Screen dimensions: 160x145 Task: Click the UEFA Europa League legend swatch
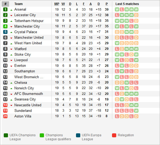tap(78, 135)
